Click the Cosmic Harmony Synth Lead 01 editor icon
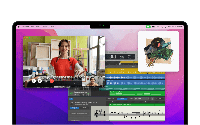This screenshot has height=125, width=200. point(72,103)
